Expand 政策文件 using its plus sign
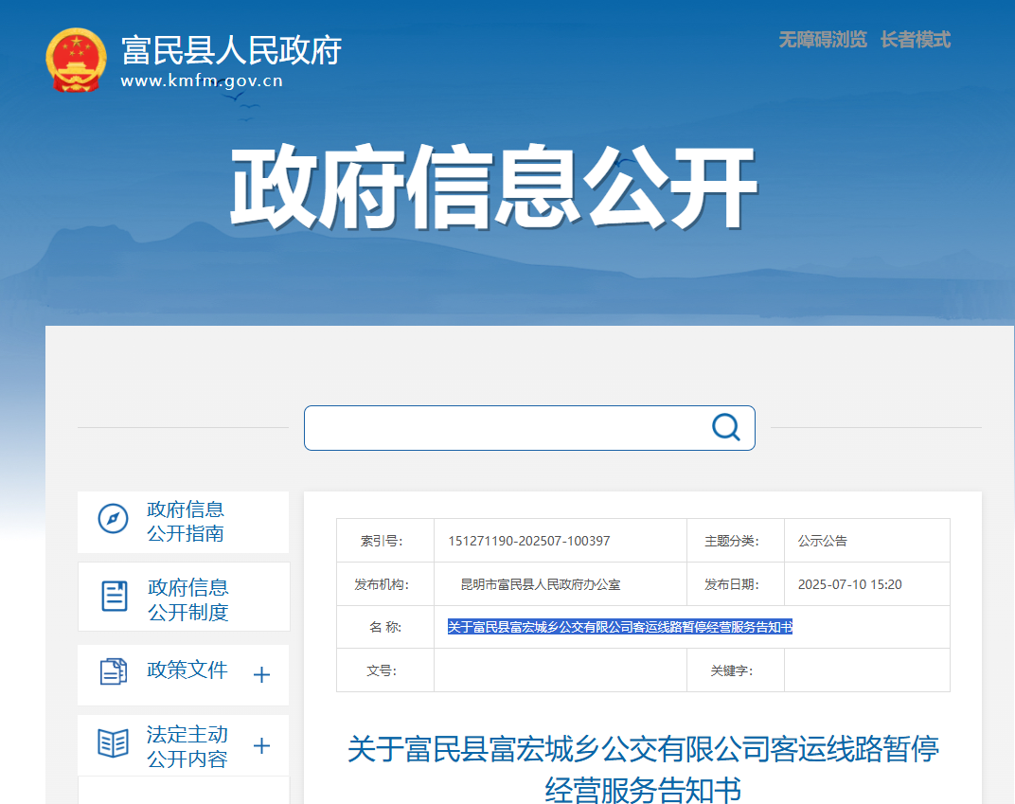The width and height of the screenshot is (1015, 804). 262,674
